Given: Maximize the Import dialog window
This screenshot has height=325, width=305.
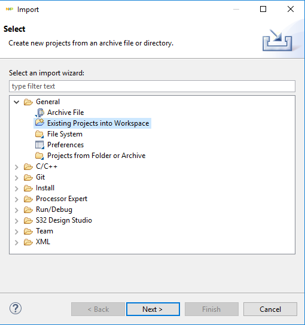Looking at the screenshot, I should 263,9.
